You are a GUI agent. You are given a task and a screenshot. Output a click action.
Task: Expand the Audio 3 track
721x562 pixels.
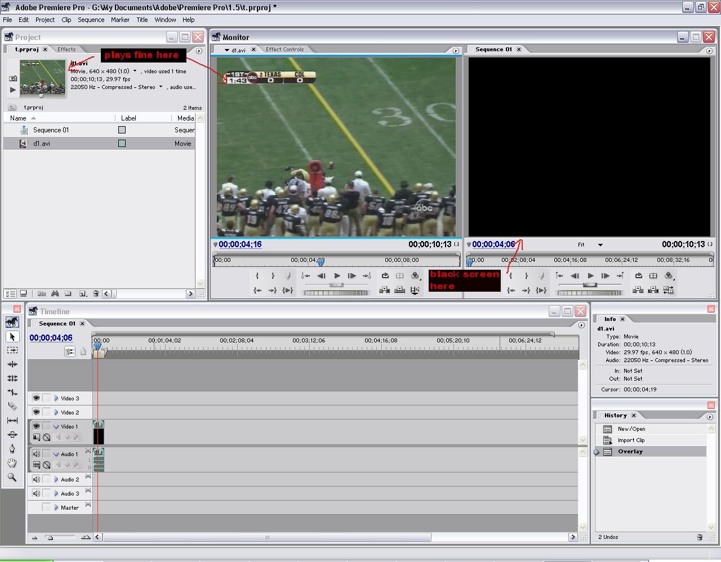[56, 493]
